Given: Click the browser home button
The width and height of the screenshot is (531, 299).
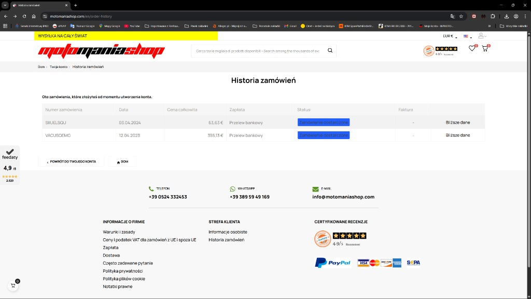Looking at the screenshot, I should tap(34, 16).
